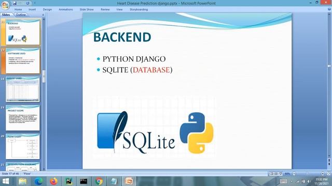Switch to the Slides pane tab
The width and height of the screenshot is (332, 186).
pos(6,15)
